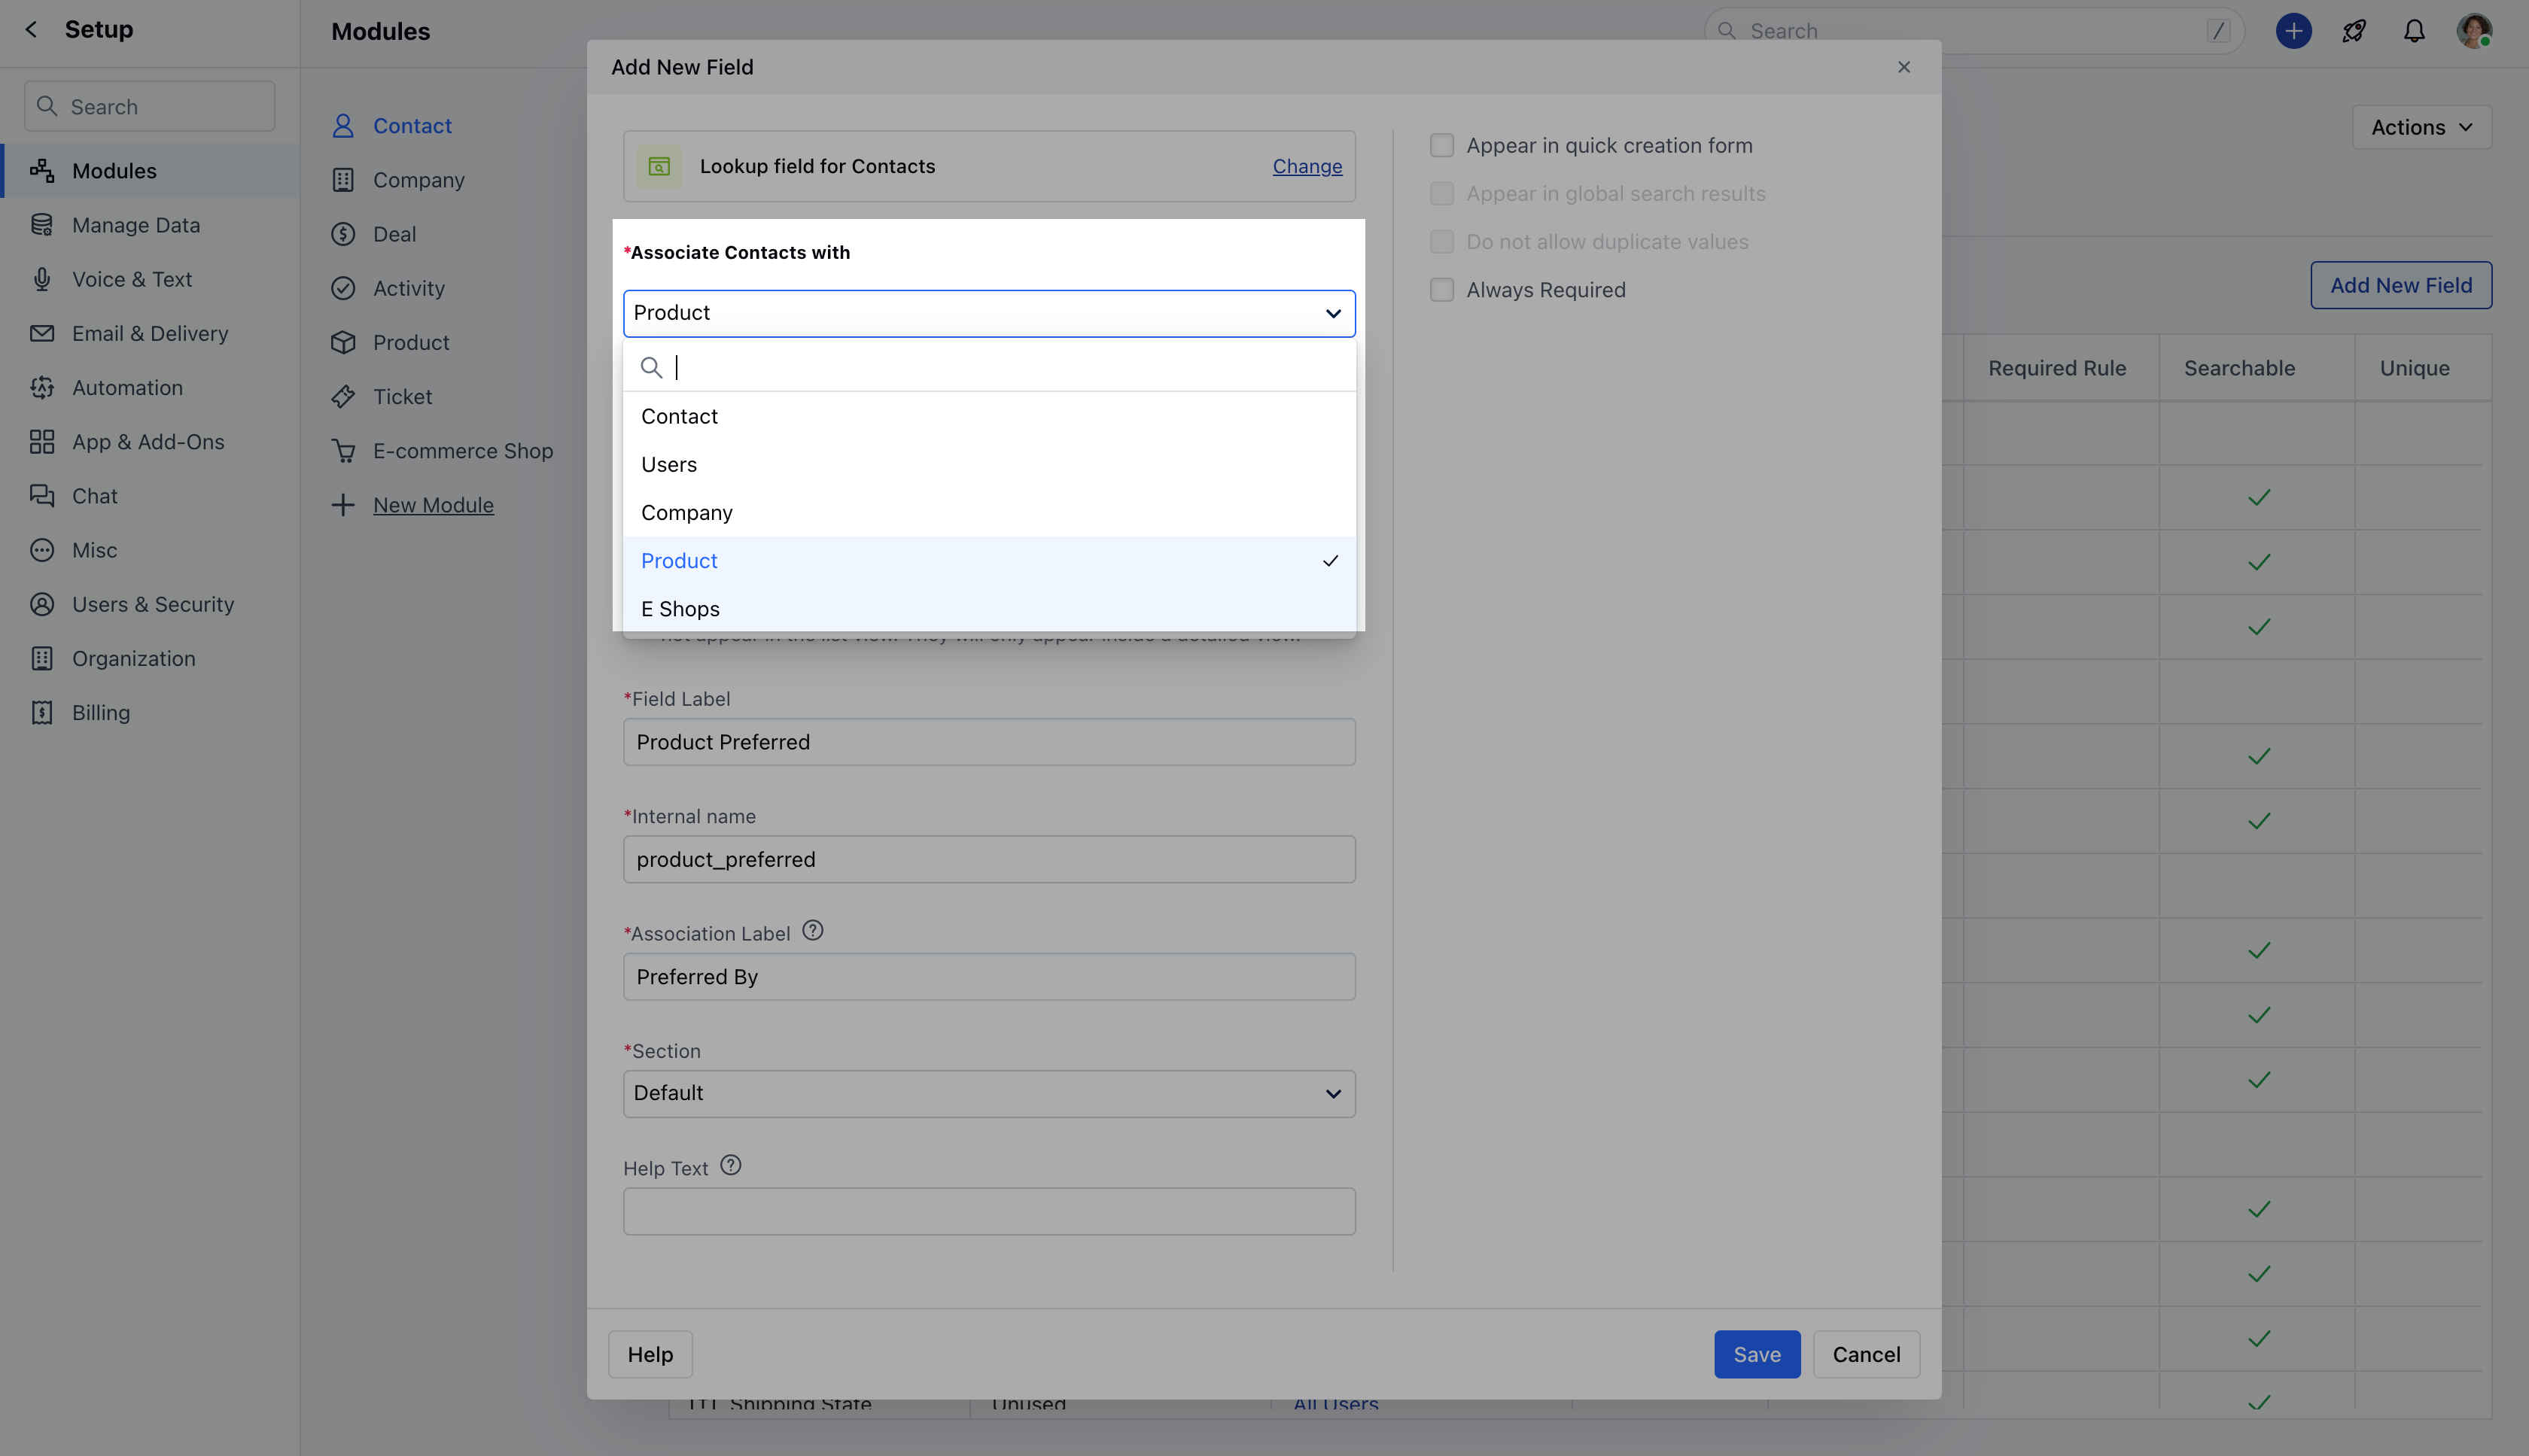Click the Users & Security icon
The image size is (2529, 1456).
pyautogui.click(x=42, y=604)
